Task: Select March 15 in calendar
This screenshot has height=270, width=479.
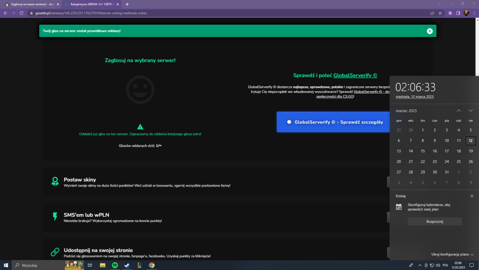Action: tap(422, 151)
